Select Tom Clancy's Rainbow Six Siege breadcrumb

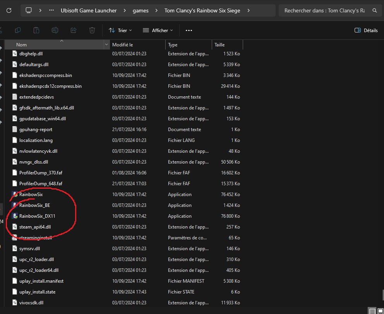click(202, 10)
